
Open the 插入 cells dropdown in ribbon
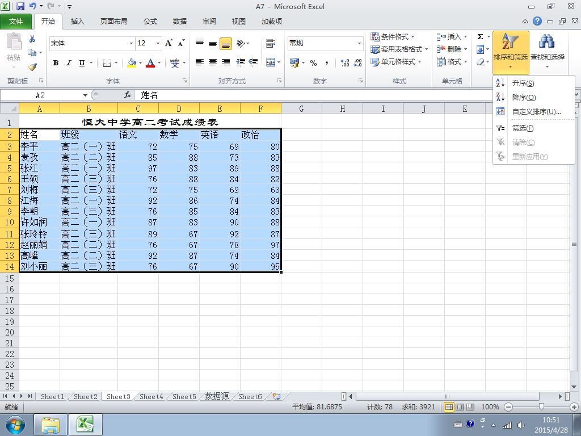coord(452,37)
